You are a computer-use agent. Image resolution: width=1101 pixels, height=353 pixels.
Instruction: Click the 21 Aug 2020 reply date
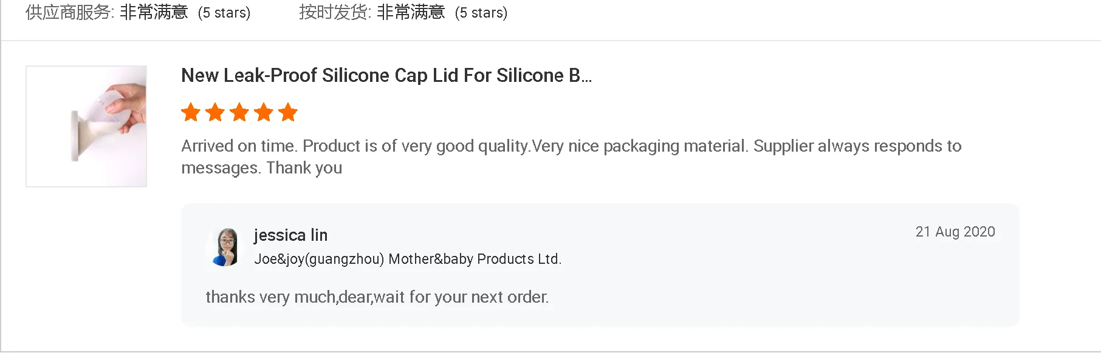click(955, 232)
